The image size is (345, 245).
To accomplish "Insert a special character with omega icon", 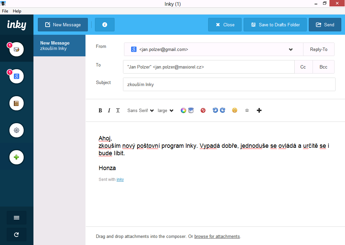I will point(247,111).
